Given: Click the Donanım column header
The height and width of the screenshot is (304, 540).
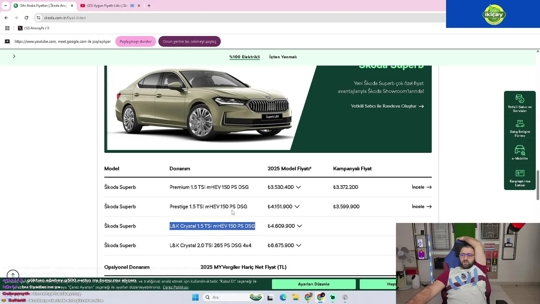Looking at the screenshot, I should (180, 168).
